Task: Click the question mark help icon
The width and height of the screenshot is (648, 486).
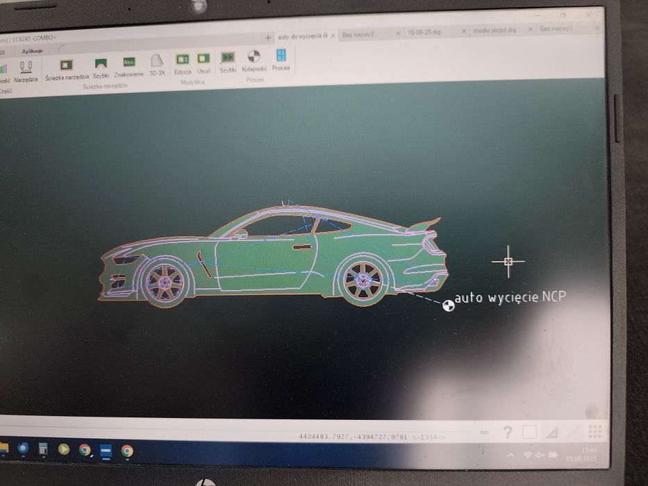Action: [x=508, y=433]
